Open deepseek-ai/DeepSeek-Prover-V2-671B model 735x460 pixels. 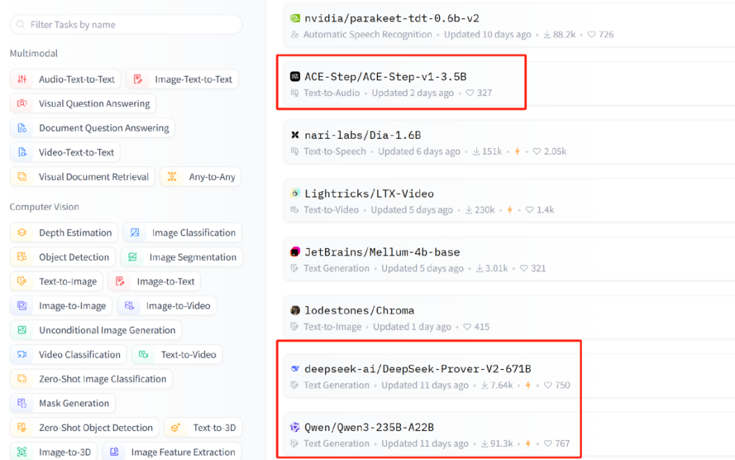418,369
